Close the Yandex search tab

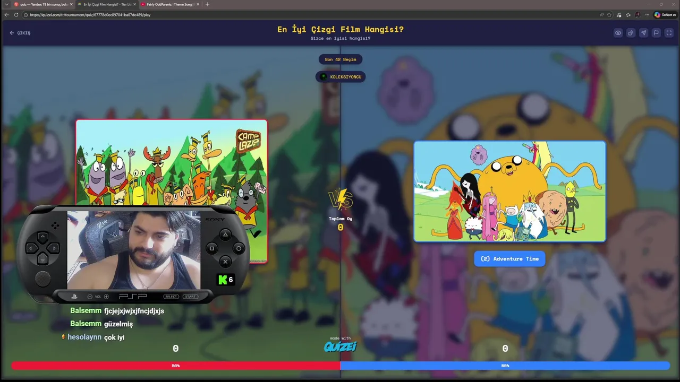click(71, 4)
